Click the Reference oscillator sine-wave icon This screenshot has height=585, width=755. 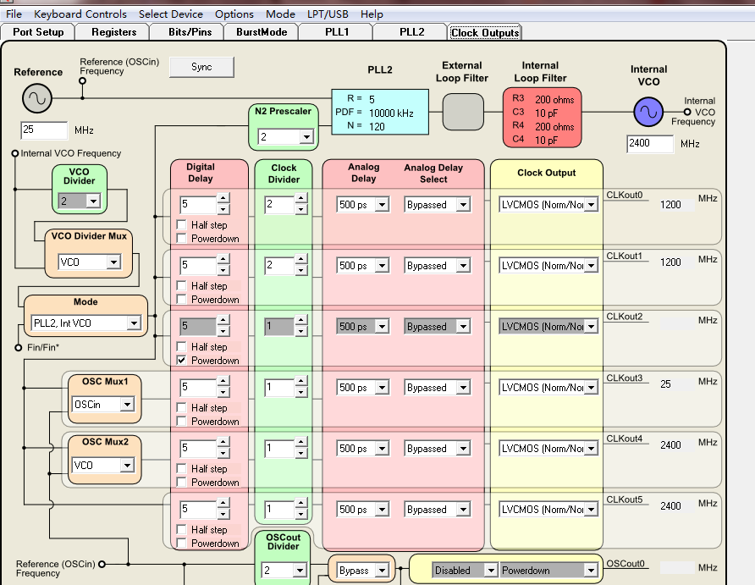(x=37, y=99)
